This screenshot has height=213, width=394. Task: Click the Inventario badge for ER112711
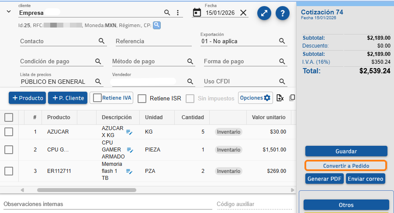[228, 171]
